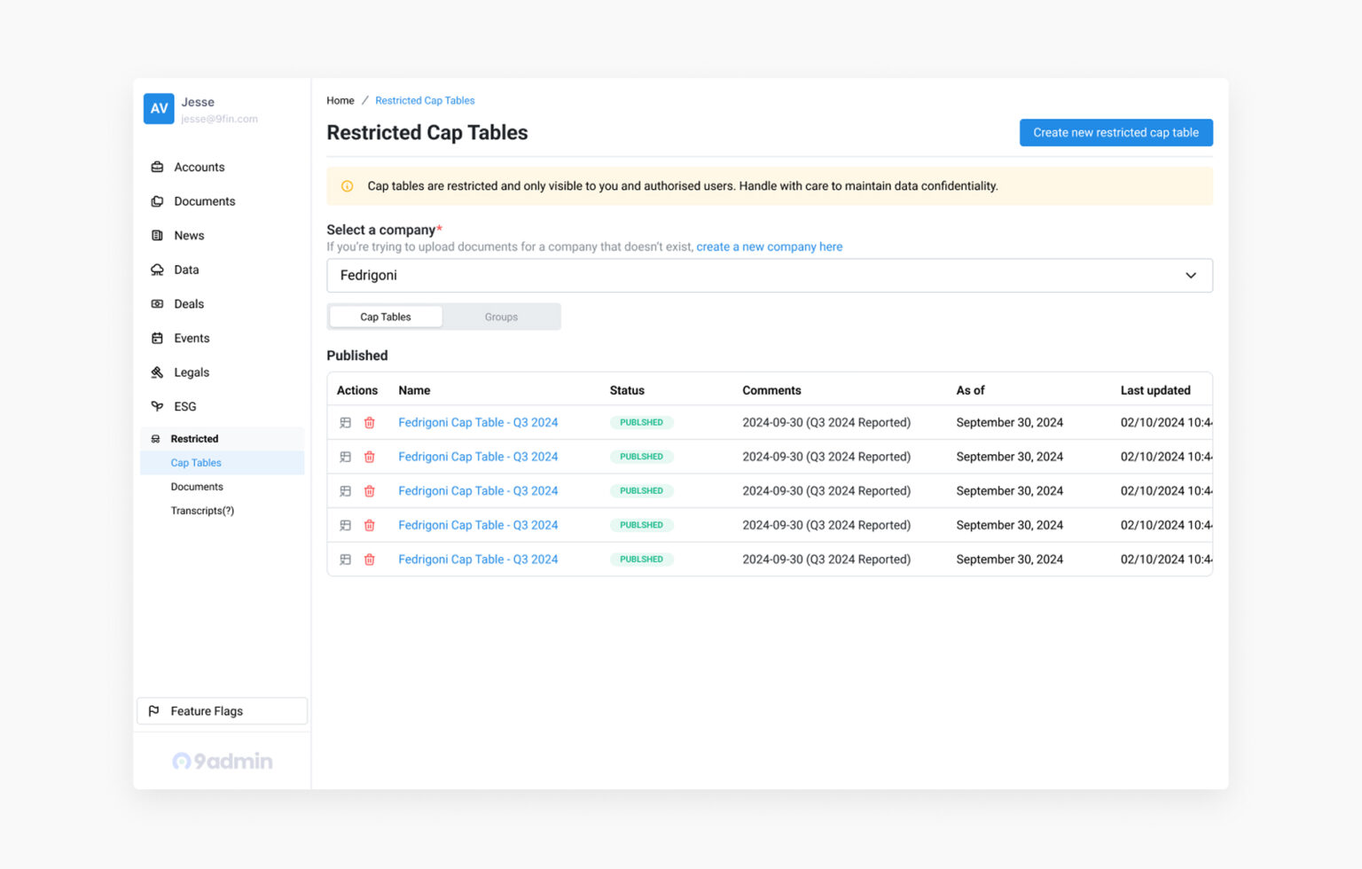Collapse the Restricted sidebar section
This screenshot has height=869, width=1362.
pos(222,439)
